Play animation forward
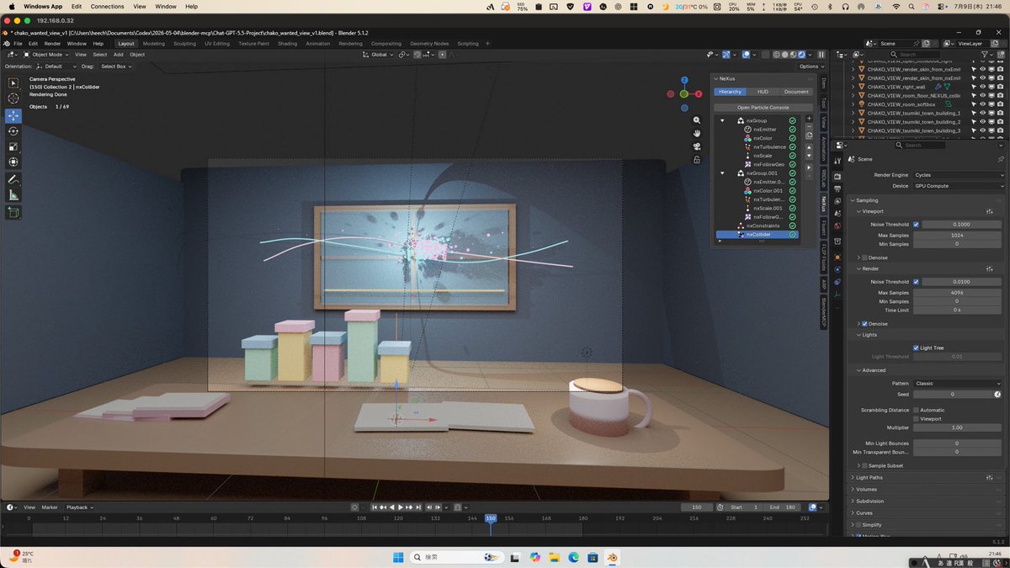 401,507
